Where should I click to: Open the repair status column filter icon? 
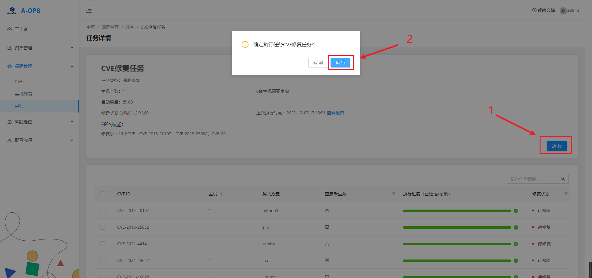[x=566, y=194]
